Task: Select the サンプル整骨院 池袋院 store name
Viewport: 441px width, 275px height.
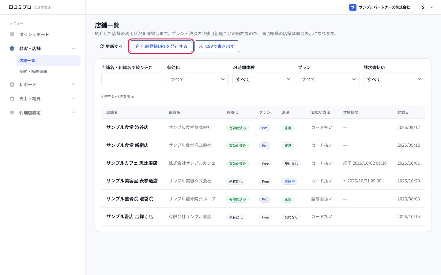Action: coord(130,199)
